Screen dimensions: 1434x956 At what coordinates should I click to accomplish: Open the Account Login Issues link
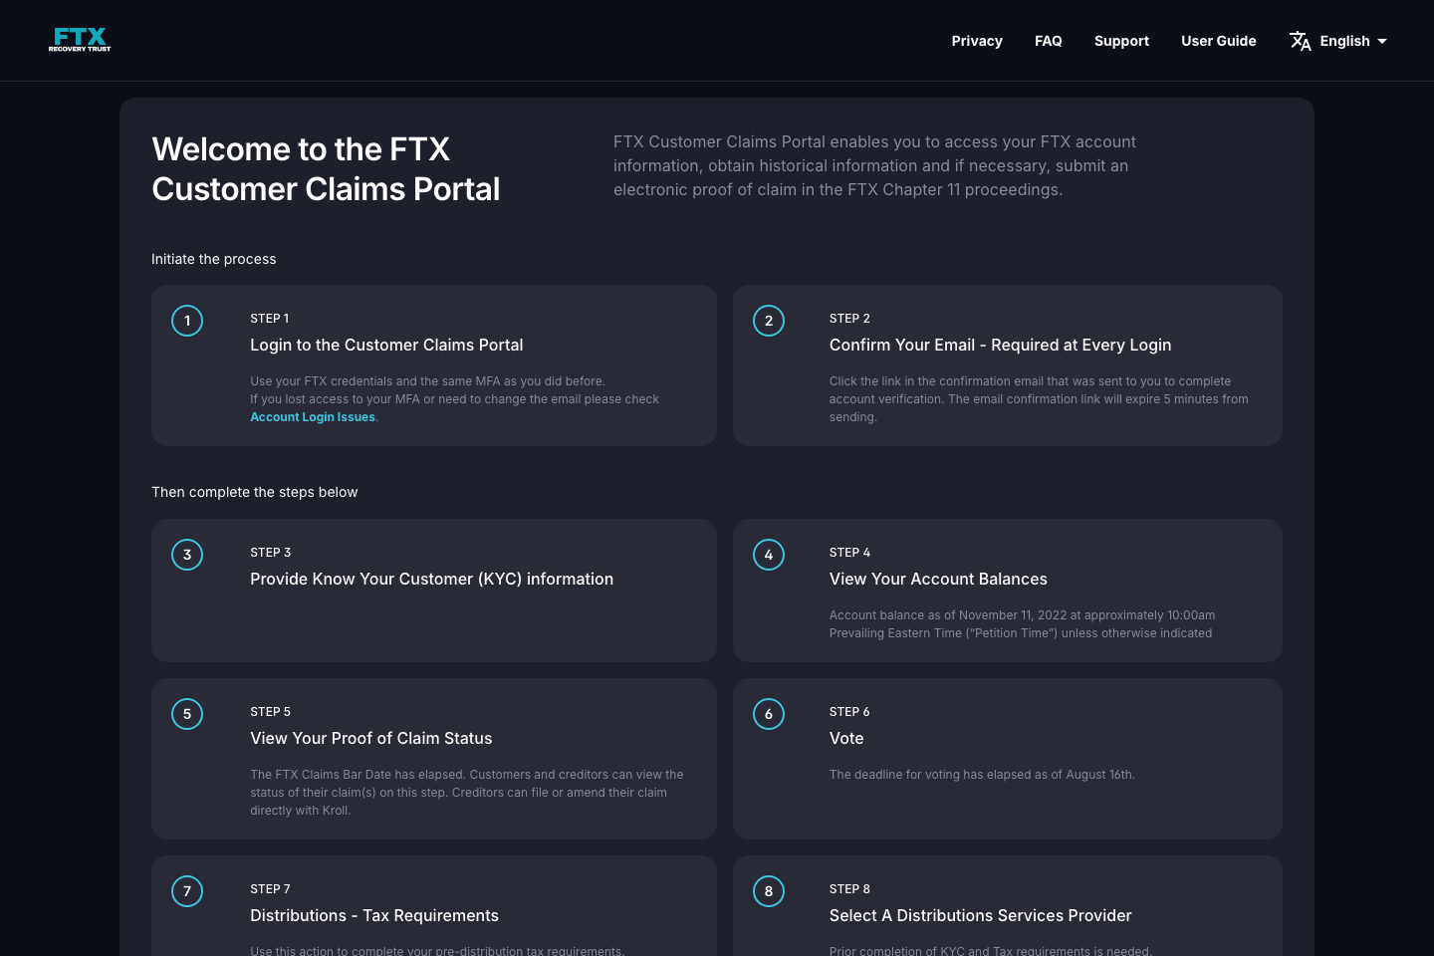pos(312,416)
